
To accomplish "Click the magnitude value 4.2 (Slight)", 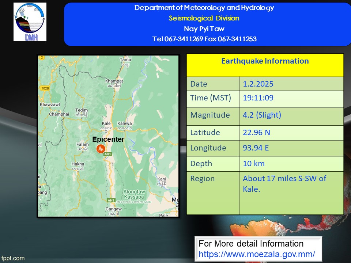I will (262, 115).
